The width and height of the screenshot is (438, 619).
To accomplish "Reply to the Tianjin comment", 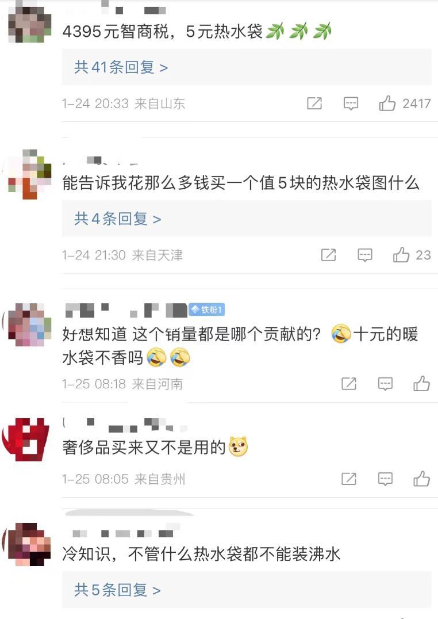I will [364, 255].
